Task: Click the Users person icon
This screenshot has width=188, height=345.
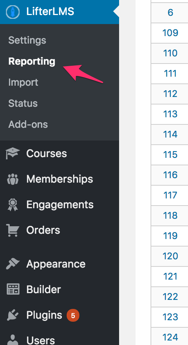Action: point(13,340)
